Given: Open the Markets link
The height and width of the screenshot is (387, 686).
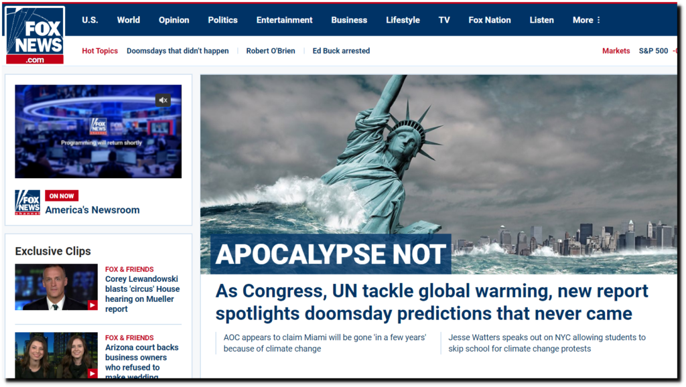Looking at the screenshot, I should point(616,51).
